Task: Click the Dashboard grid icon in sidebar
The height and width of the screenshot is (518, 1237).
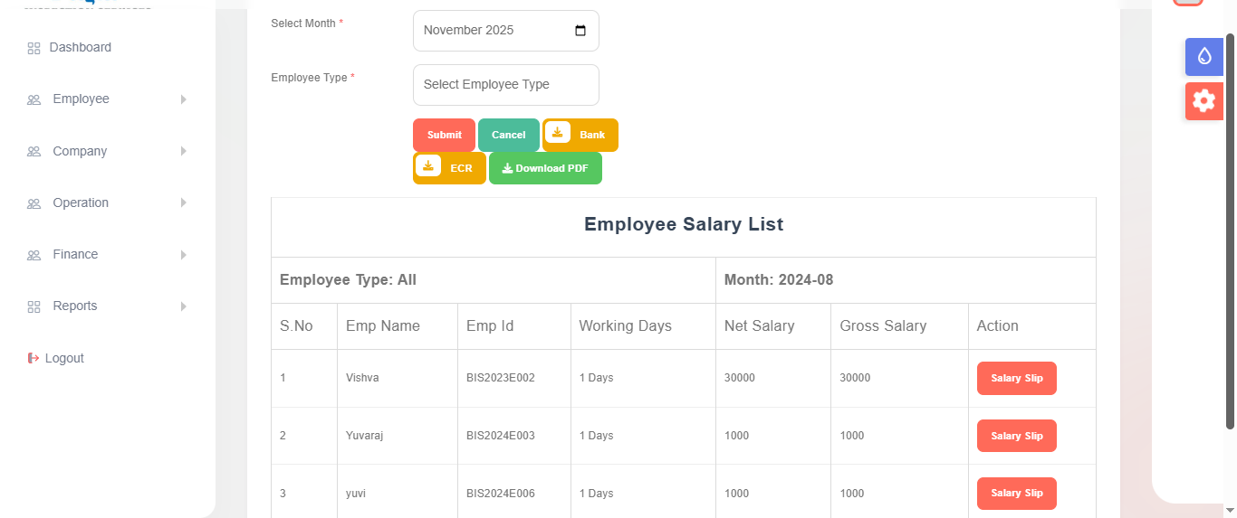Action: point(34,48)
